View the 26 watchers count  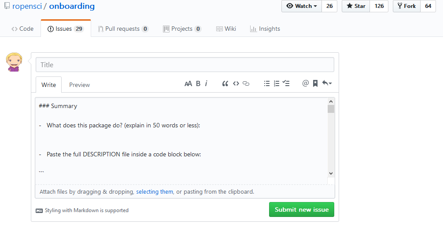coord(329,6)
